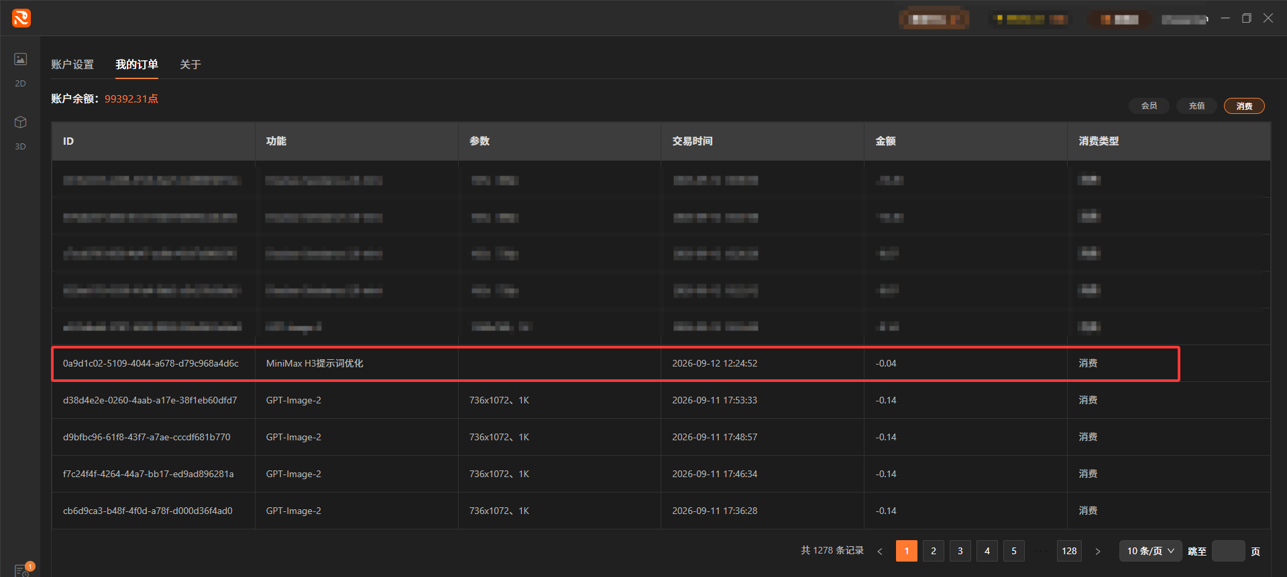Select order ID 0a9d1c02-5109-4044-a678-d79c968a4d6c
The width and height of the screenshot is (1287, 577).
pyautogui.click(x=151, y=363)
